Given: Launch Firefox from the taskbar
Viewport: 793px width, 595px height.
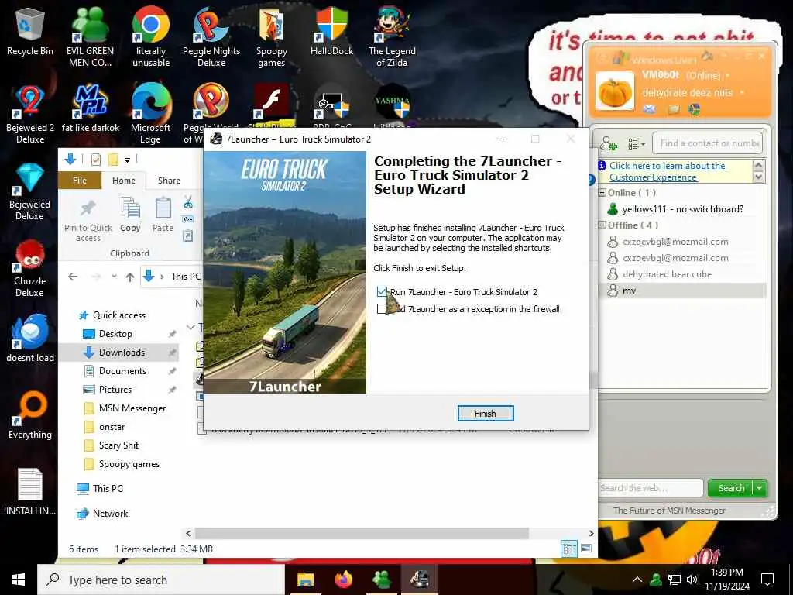Looking at the screenshot, I should tap(344, 580).
